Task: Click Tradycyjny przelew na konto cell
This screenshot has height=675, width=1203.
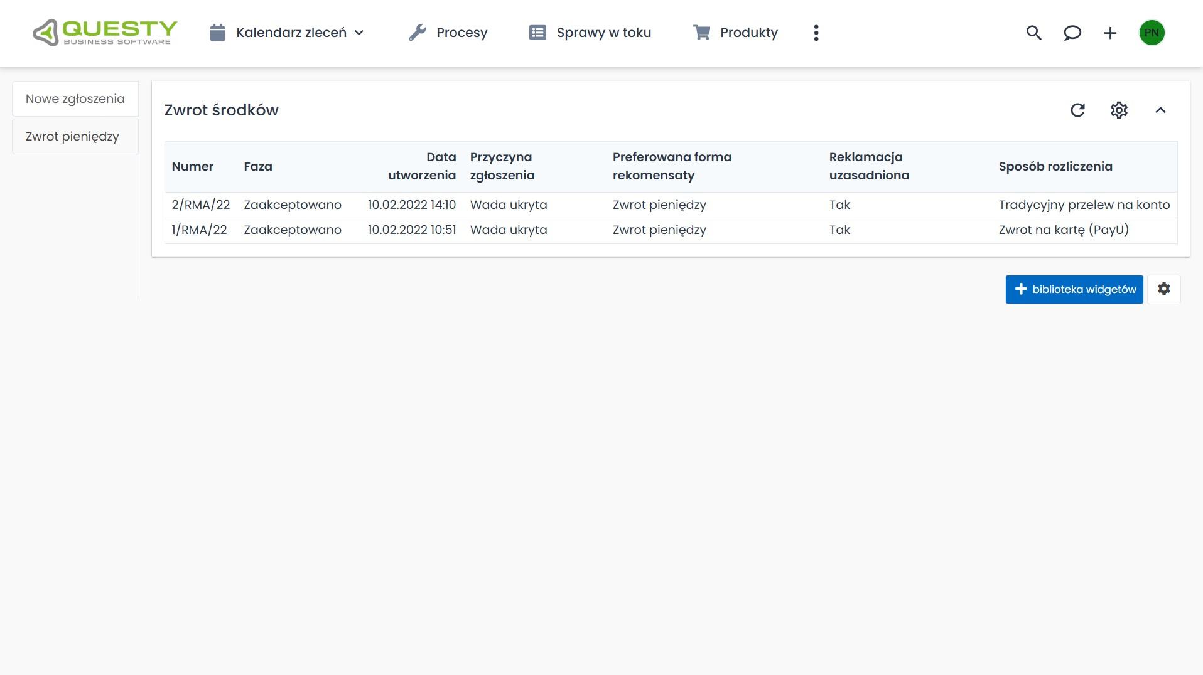Action: click(x=1084, y=205)
